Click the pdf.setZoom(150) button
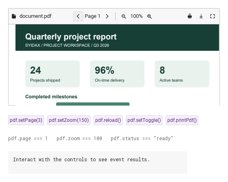 pos(69,120)
